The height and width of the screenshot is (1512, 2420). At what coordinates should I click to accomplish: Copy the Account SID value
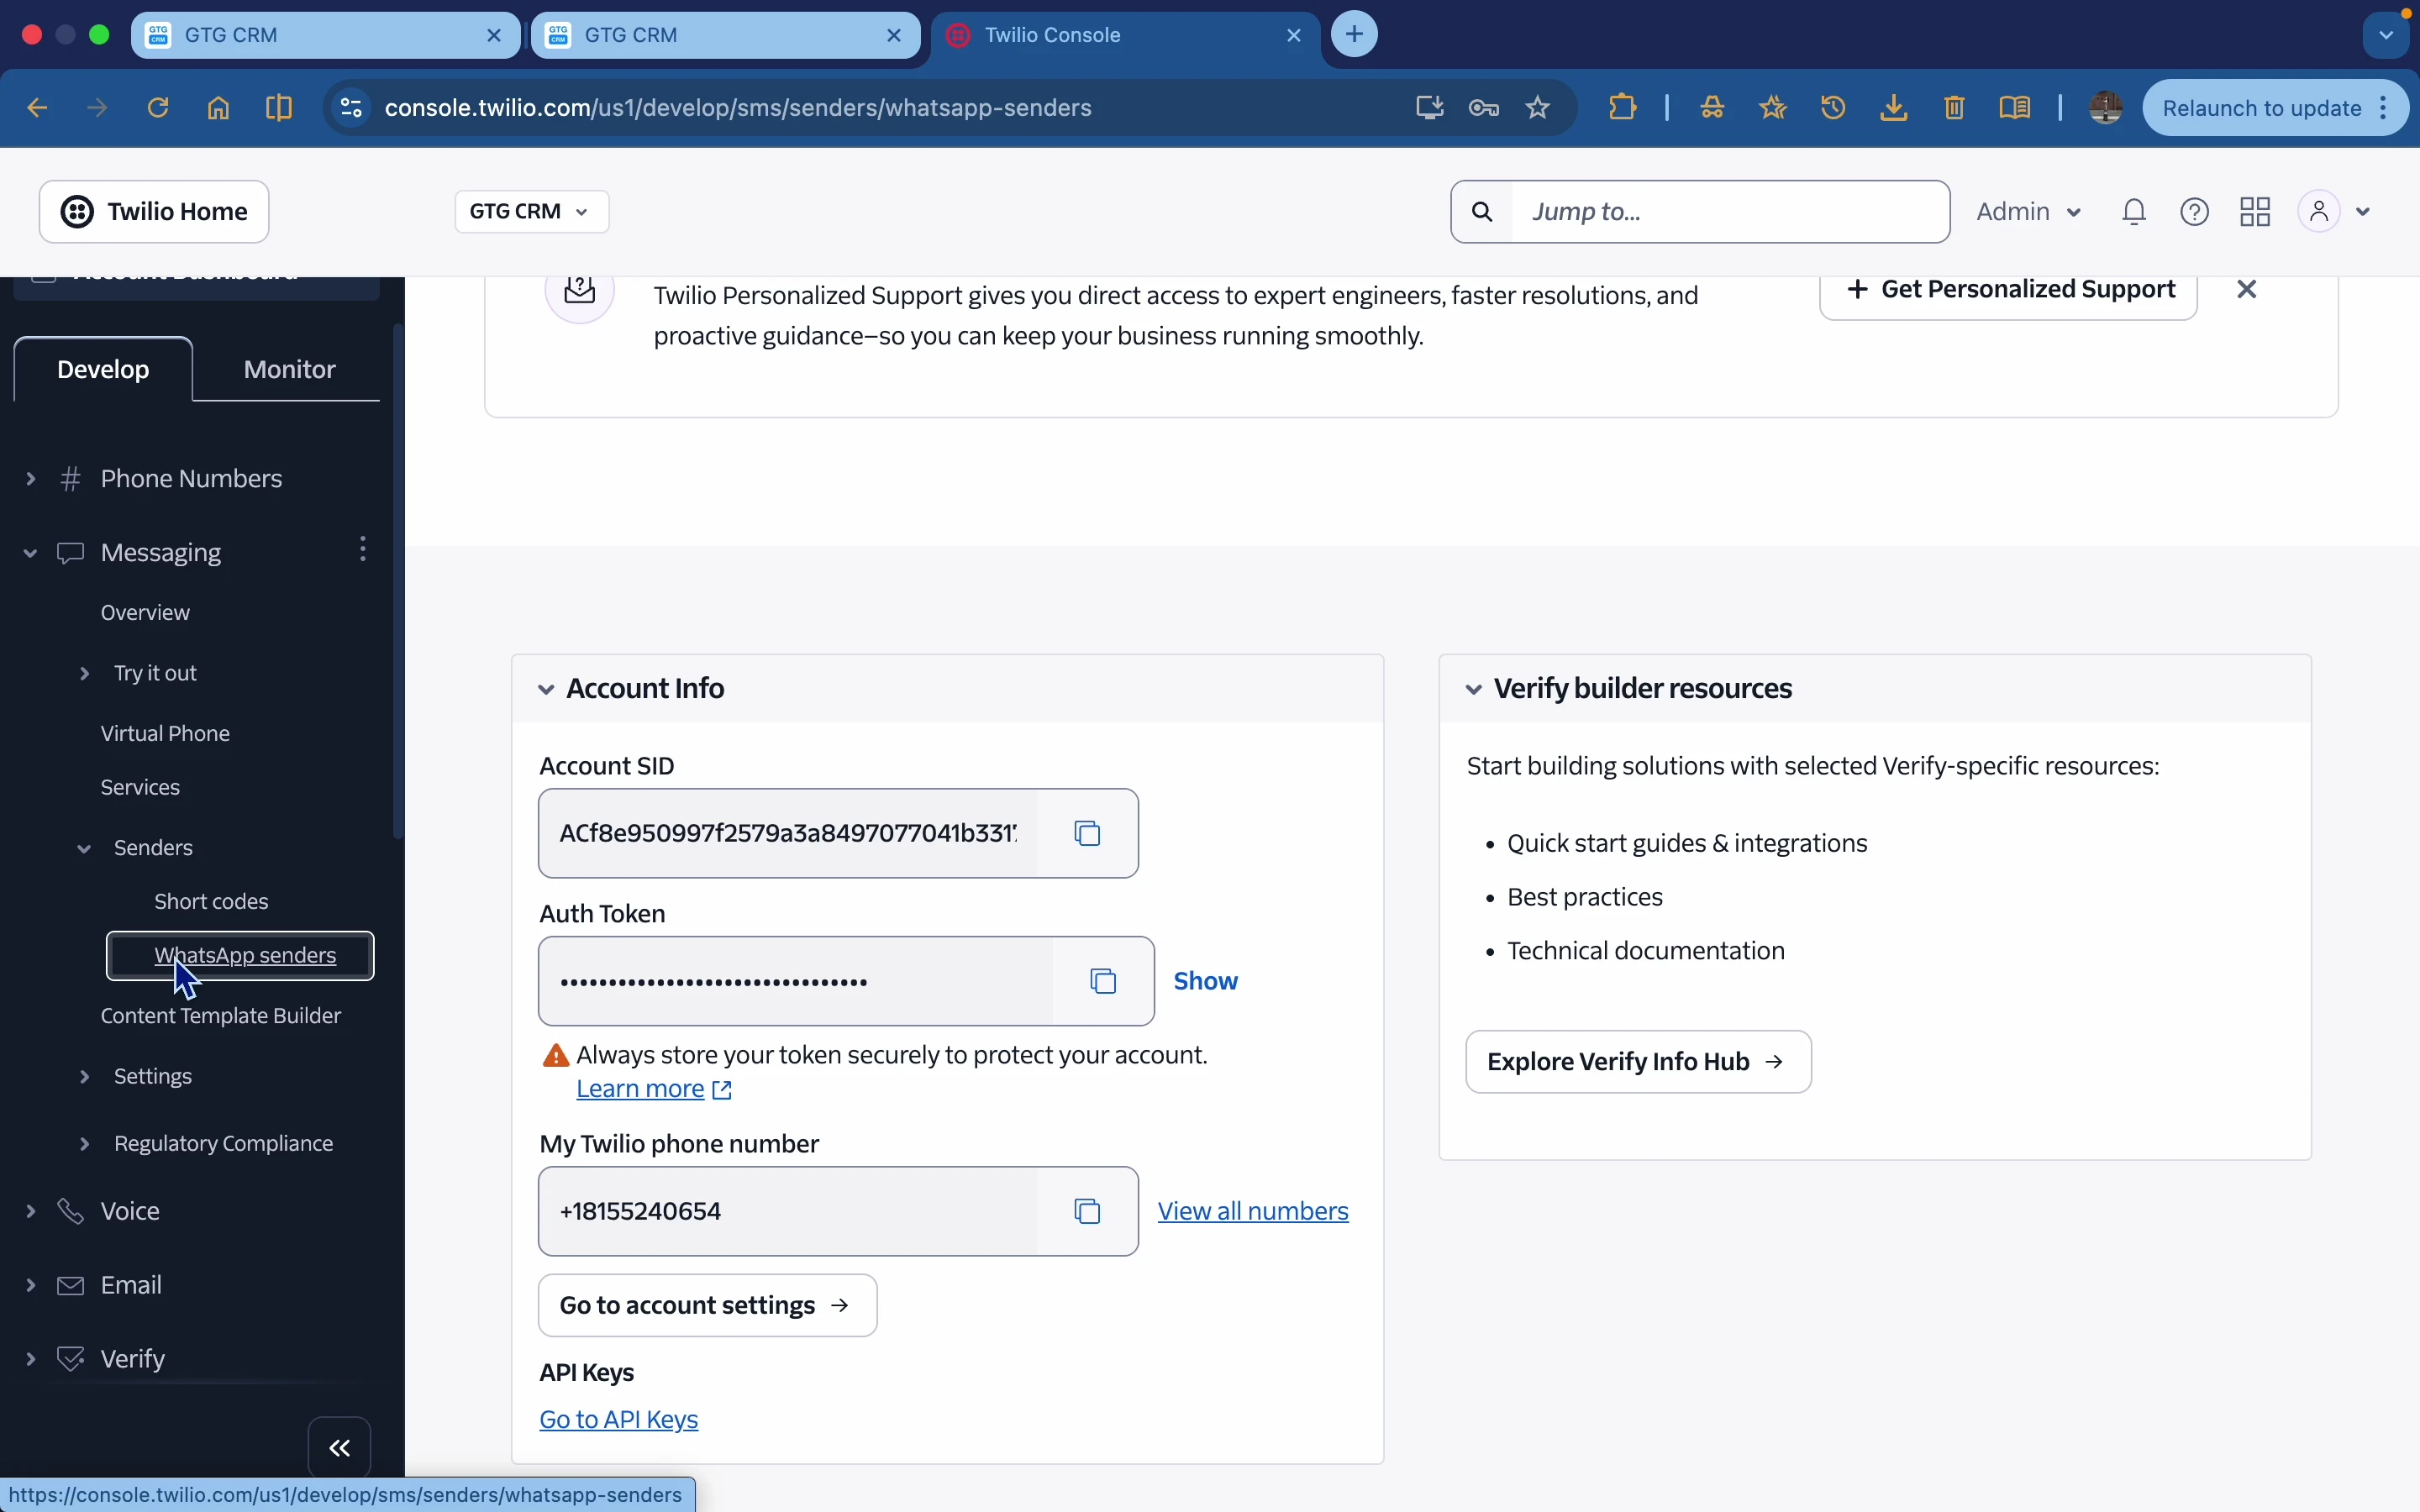coord(1088,833)
